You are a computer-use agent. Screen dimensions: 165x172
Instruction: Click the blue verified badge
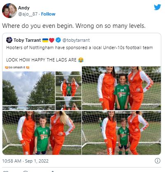click(x=58, y=40)
